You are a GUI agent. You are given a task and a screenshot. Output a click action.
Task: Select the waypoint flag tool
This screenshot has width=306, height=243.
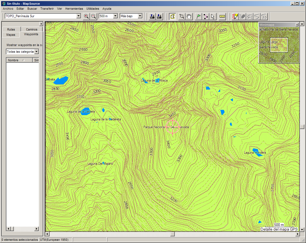[x=198, y=16]
